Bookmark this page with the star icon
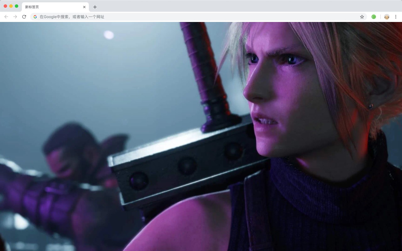 click(362, 17)
